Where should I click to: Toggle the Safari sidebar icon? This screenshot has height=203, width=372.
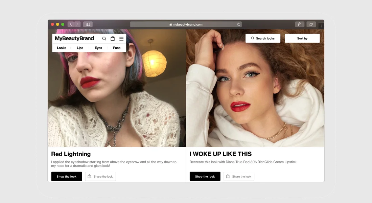click(88, 24)
